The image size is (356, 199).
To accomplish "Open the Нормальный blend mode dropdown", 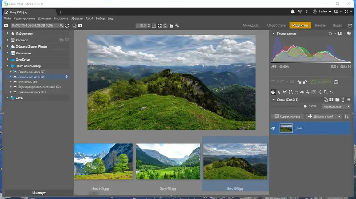I will pos(336,106).
